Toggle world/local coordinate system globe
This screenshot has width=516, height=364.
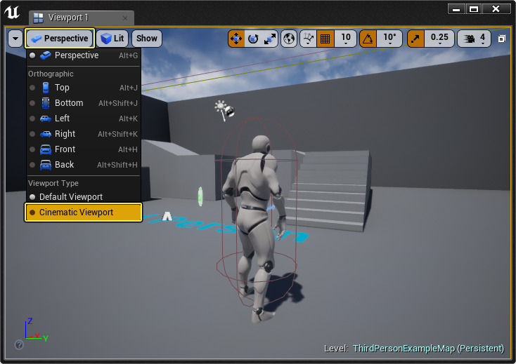(x=289, y=39)
